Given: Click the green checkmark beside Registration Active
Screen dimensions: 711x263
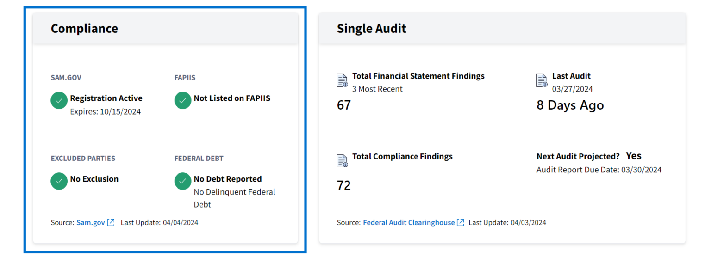Looking at the screenshot, I should tap(59, 101).
